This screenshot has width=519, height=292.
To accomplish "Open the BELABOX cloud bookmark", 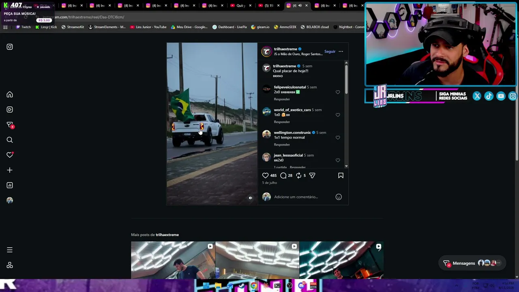I will click(x=315, y=27).
